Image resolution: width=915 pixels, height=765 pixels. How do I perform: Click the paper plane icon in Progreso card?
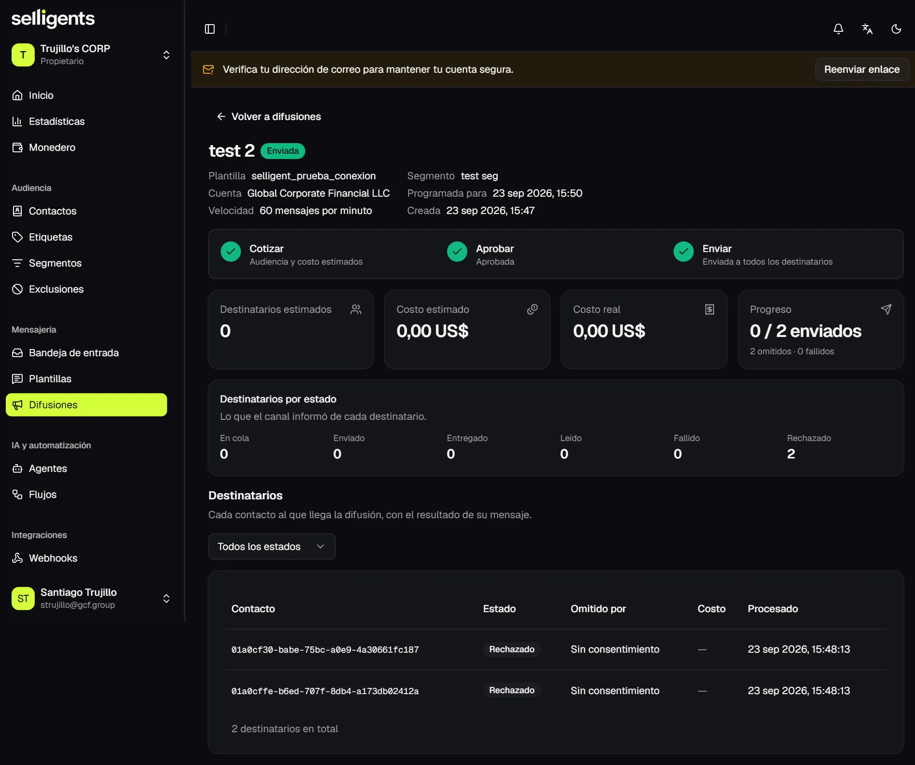click(886, 309)
